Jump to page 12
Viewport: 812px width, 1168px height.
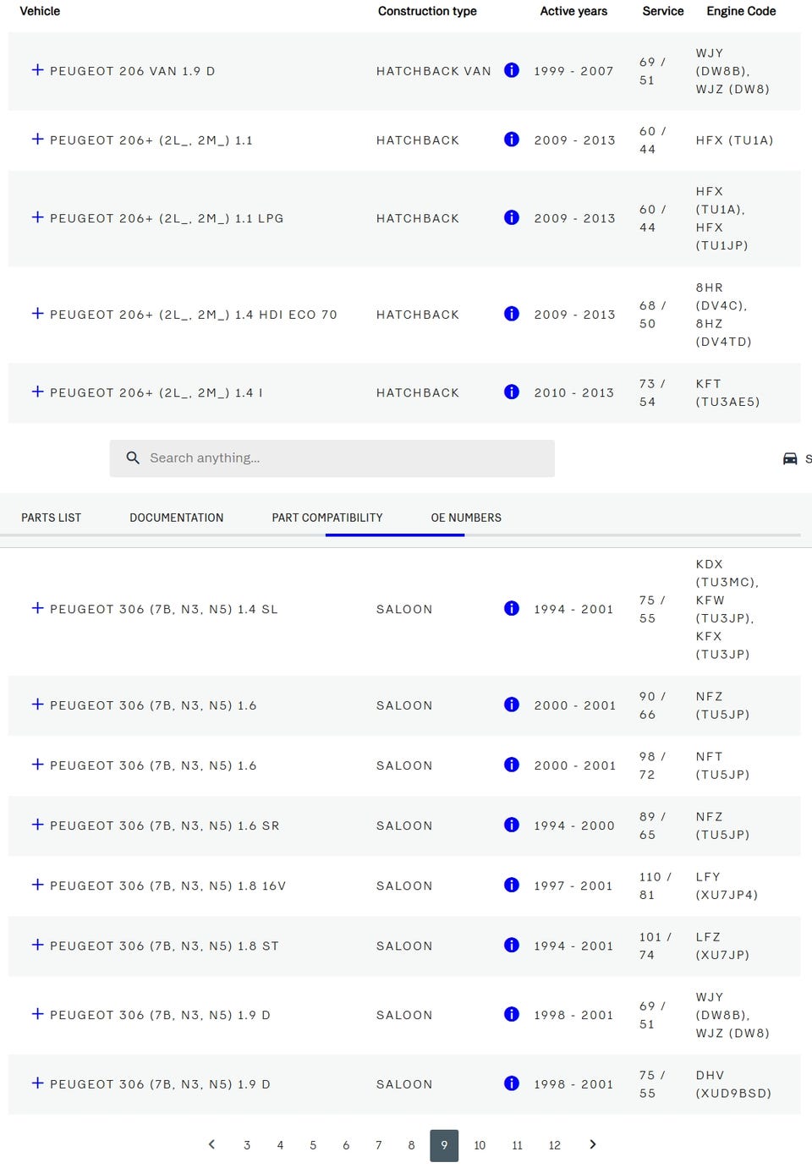click(554, 1145)
